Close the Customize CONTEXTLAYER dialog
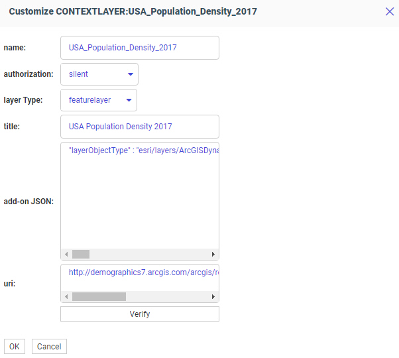 click(x=390, y=11)
